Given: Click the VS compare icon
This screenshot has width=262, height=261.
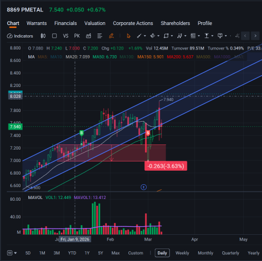Looking at the screenshot, I should (65, 36).
